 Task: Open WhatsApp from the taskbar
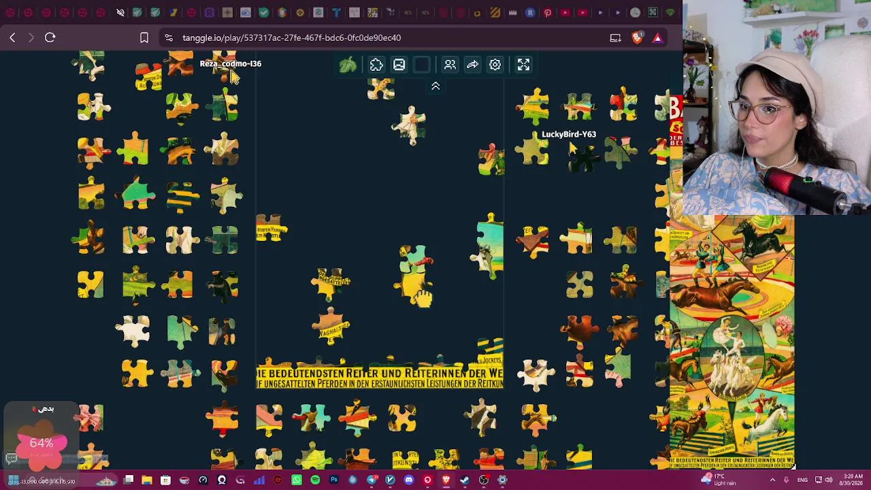tap(297, 480)
